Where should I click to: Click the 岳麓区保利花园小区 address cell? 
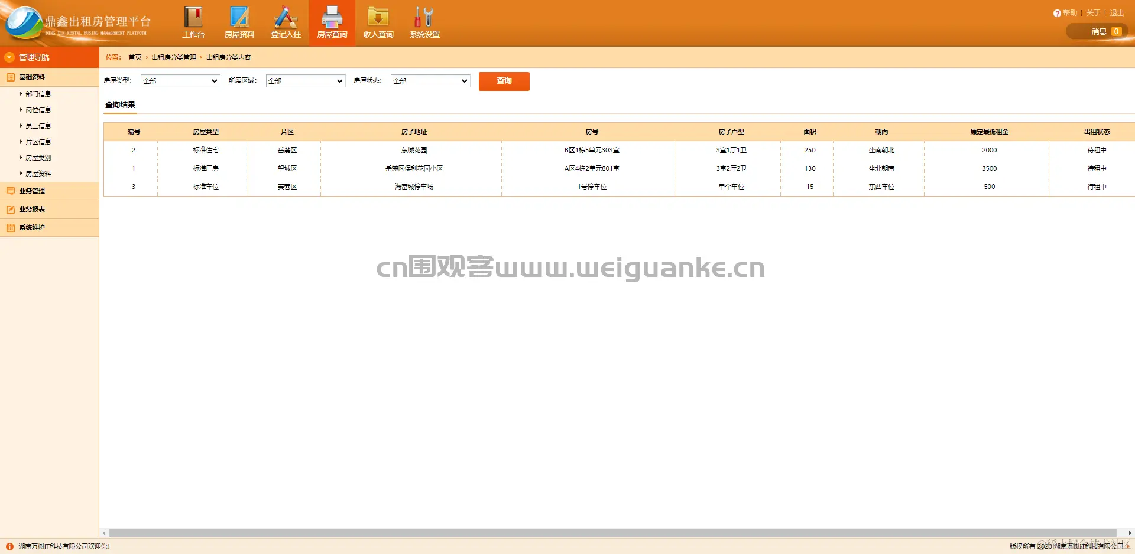[x=414, y=168]
